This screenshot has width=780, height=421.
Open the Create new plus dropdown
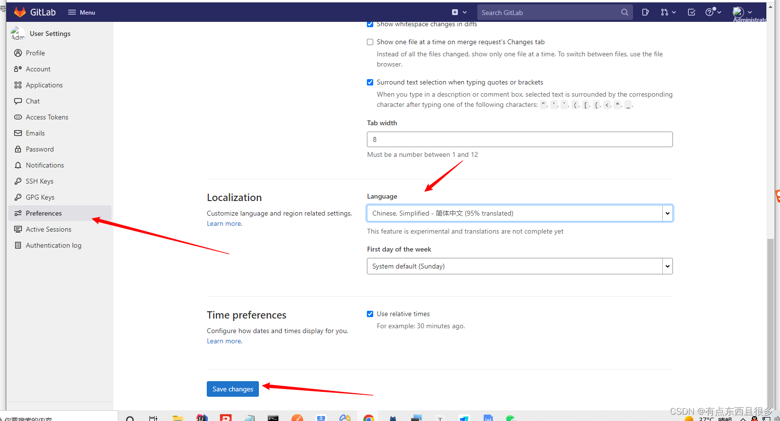coord(459,12)
